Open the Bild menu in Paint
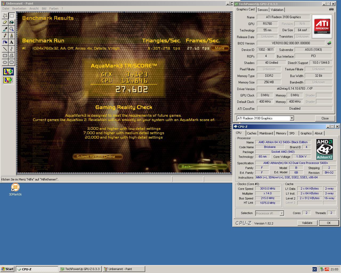This screenshot has width=341, height=273. pyautogui.click(x=44, y=9)
